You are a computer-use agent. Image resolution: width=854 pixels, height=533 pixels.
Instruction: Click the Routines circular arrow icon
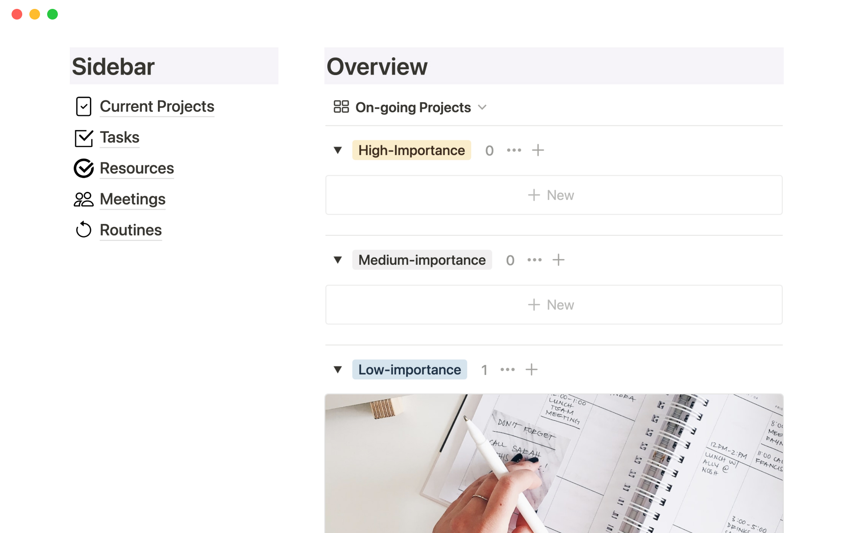84,230
